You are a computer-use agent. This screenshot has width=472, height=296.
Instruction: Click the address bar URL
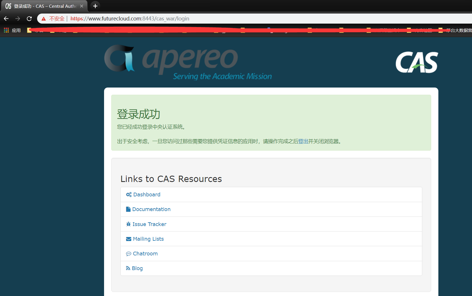(x=130, y=19)
